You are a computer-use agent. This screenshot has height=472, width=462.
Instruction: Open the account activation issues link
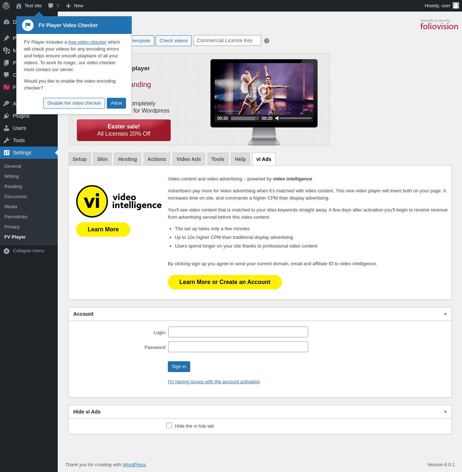[x=214, y=382]
